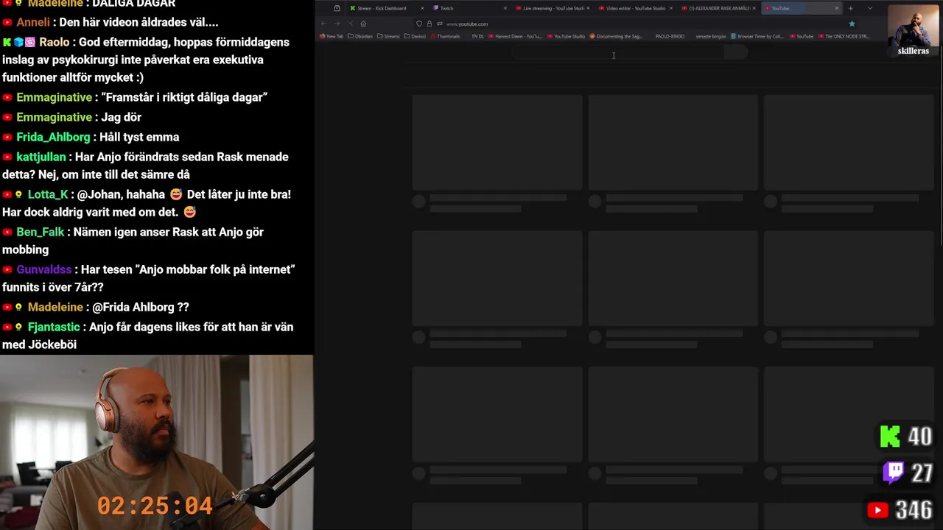
Task: Open the Firefox View icon beside the tabs
Action: coord(337,8)
